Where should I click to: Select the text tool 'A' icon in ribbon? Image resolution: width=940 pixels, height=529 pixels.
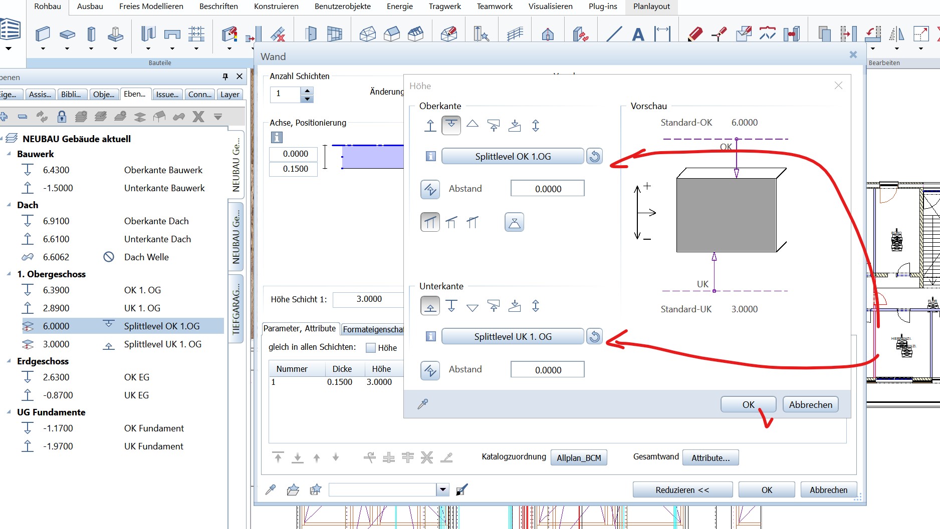[638, 35]
